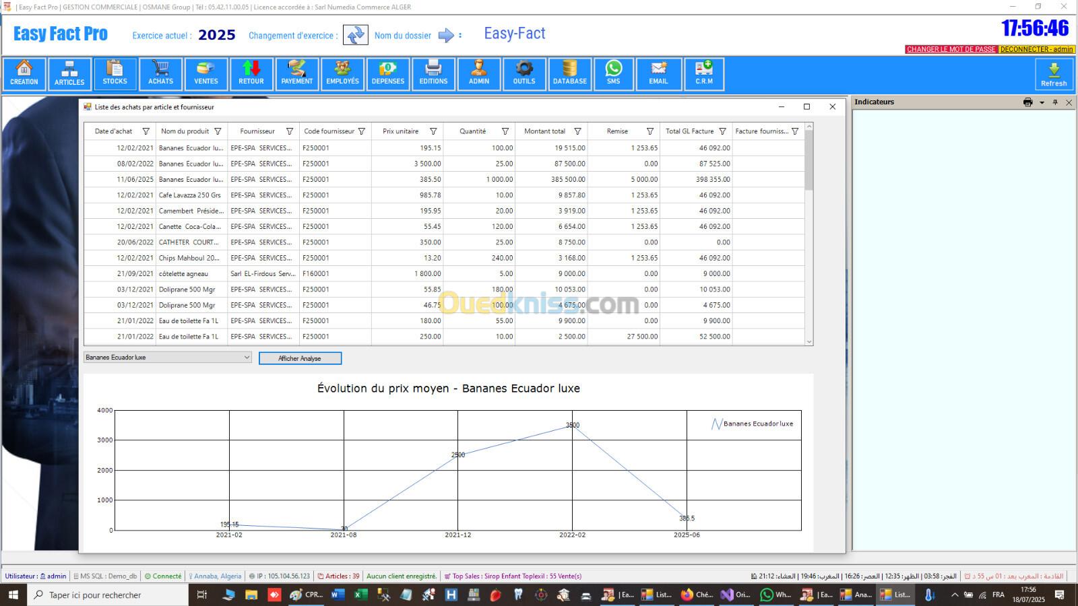Open the Quantité column filter
This screenshot has width=1078, height=606.
[505, 131]
